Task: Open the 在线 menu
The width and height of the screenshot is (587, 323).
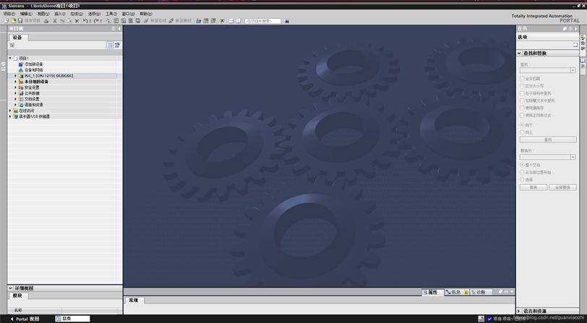Action: 77,14
